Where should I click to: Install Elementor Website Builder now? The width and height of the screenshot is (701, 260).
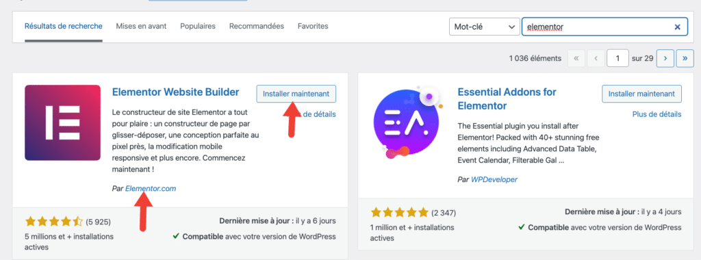click(296, 94)
